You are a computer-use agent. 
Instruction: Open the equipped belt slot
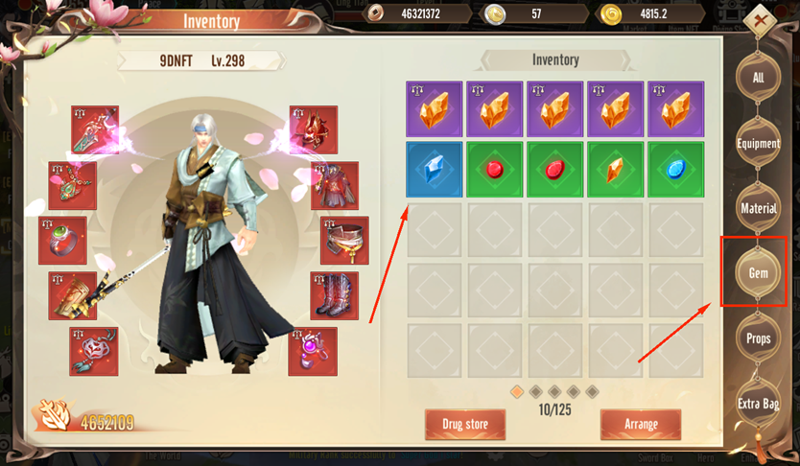(344, 241)
